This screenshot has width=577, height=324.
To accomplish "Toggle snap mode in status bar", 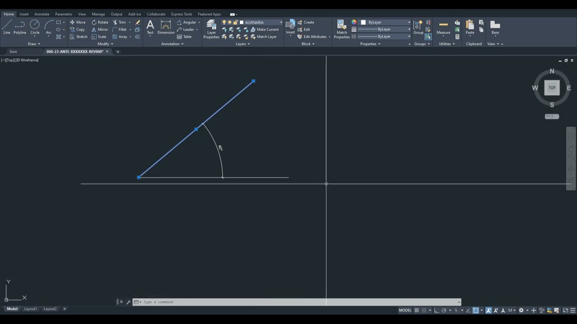I will coord(424,310).
